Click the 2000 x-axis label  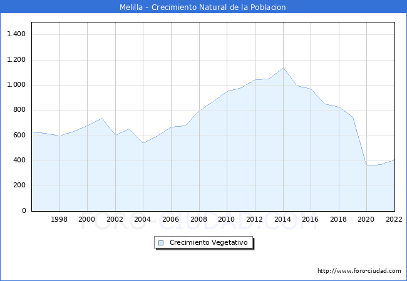point(86,219)
